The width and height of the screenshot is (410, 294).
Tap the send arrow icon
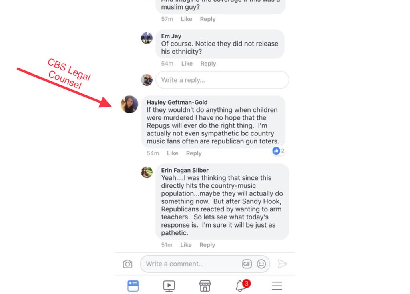(x=282, y=264)
